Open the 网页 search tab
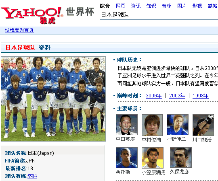 click(x=120, y=6)
